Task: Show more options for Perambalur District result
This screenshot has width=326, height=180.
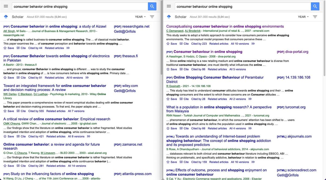Action: [x=250, y=99]
